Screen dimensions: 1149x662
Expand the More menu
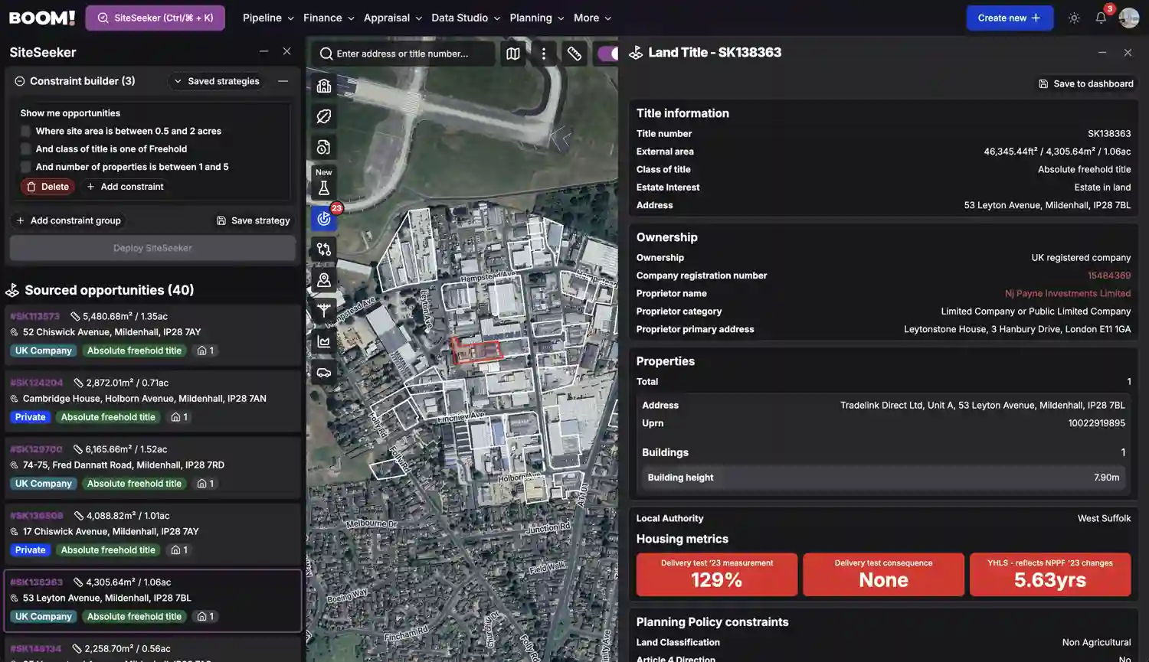tap(593, 18)
